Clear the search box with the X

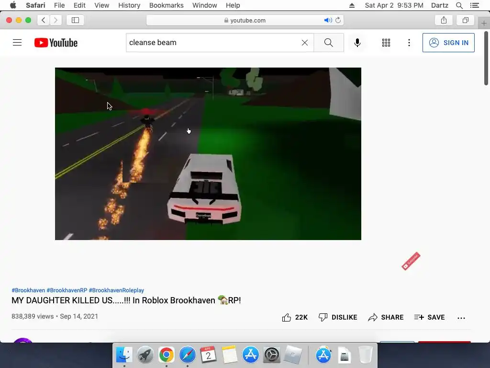305,43
